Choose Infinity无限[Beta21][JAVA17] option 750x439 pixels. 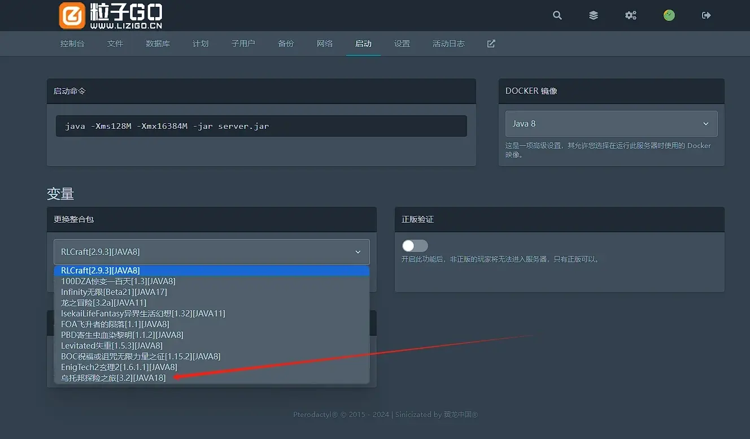pyautogui.click(x=212, y=292)
